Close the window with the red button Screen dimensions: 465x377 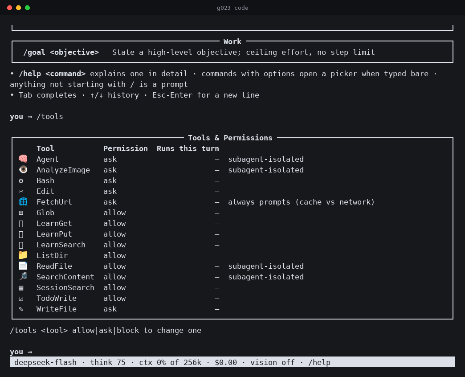click(9, 8)
